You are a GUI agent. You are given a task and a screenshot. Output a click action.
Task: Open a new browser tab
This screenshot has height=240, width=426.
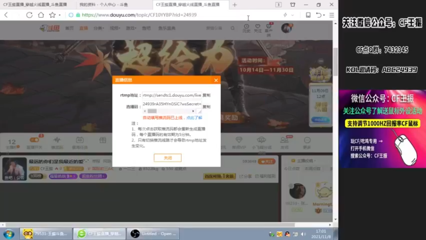[x=235, y=5]
